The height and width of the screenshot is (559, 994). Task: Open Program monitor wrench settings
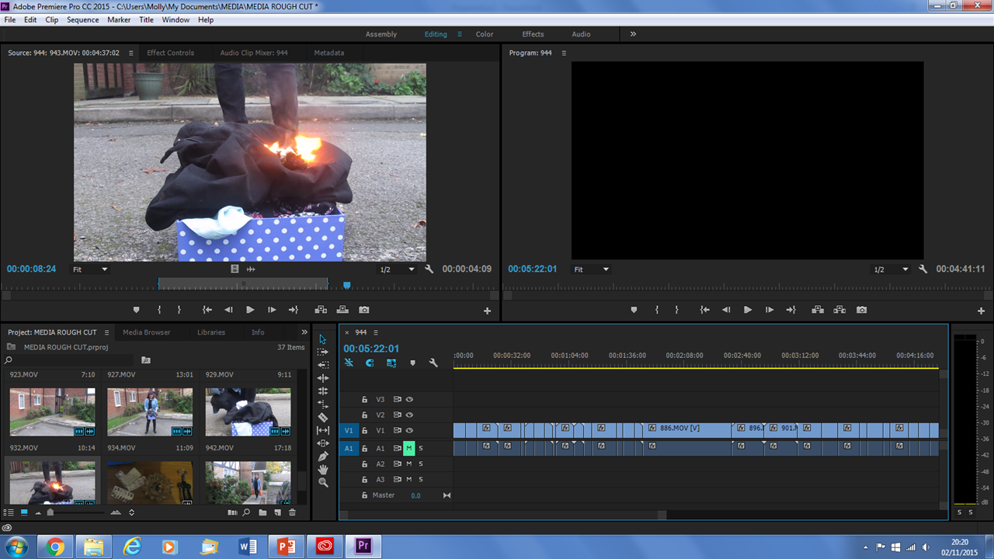tap(923, 269)
